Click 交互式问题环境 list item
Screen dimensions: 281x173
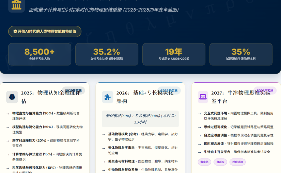click(x=236, y=116)
